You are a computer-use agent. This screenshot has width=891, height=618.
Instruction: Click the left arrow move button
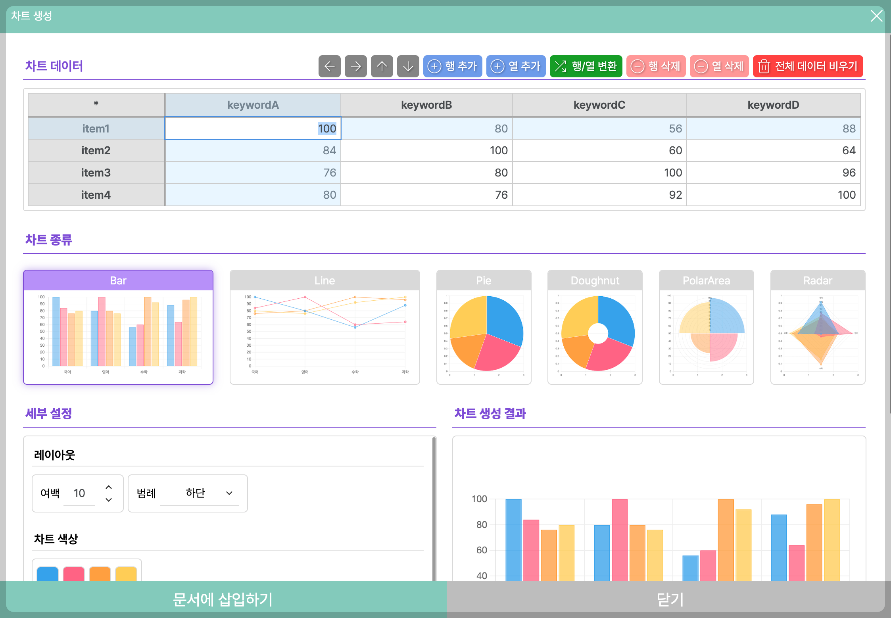coord(329,66)
